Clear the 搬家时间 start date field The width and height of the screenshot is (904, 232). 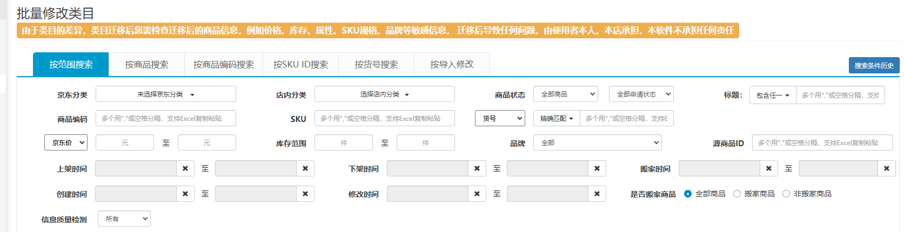pos(769,169)
